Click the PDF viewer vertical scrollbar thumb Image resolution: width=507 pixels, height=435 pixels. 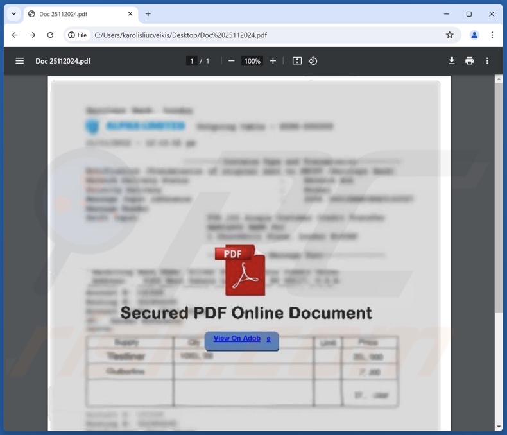(499, 198)
